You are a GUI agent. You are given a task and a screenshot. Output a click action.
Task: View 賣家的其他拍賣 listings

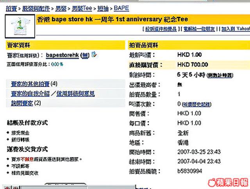30,84
